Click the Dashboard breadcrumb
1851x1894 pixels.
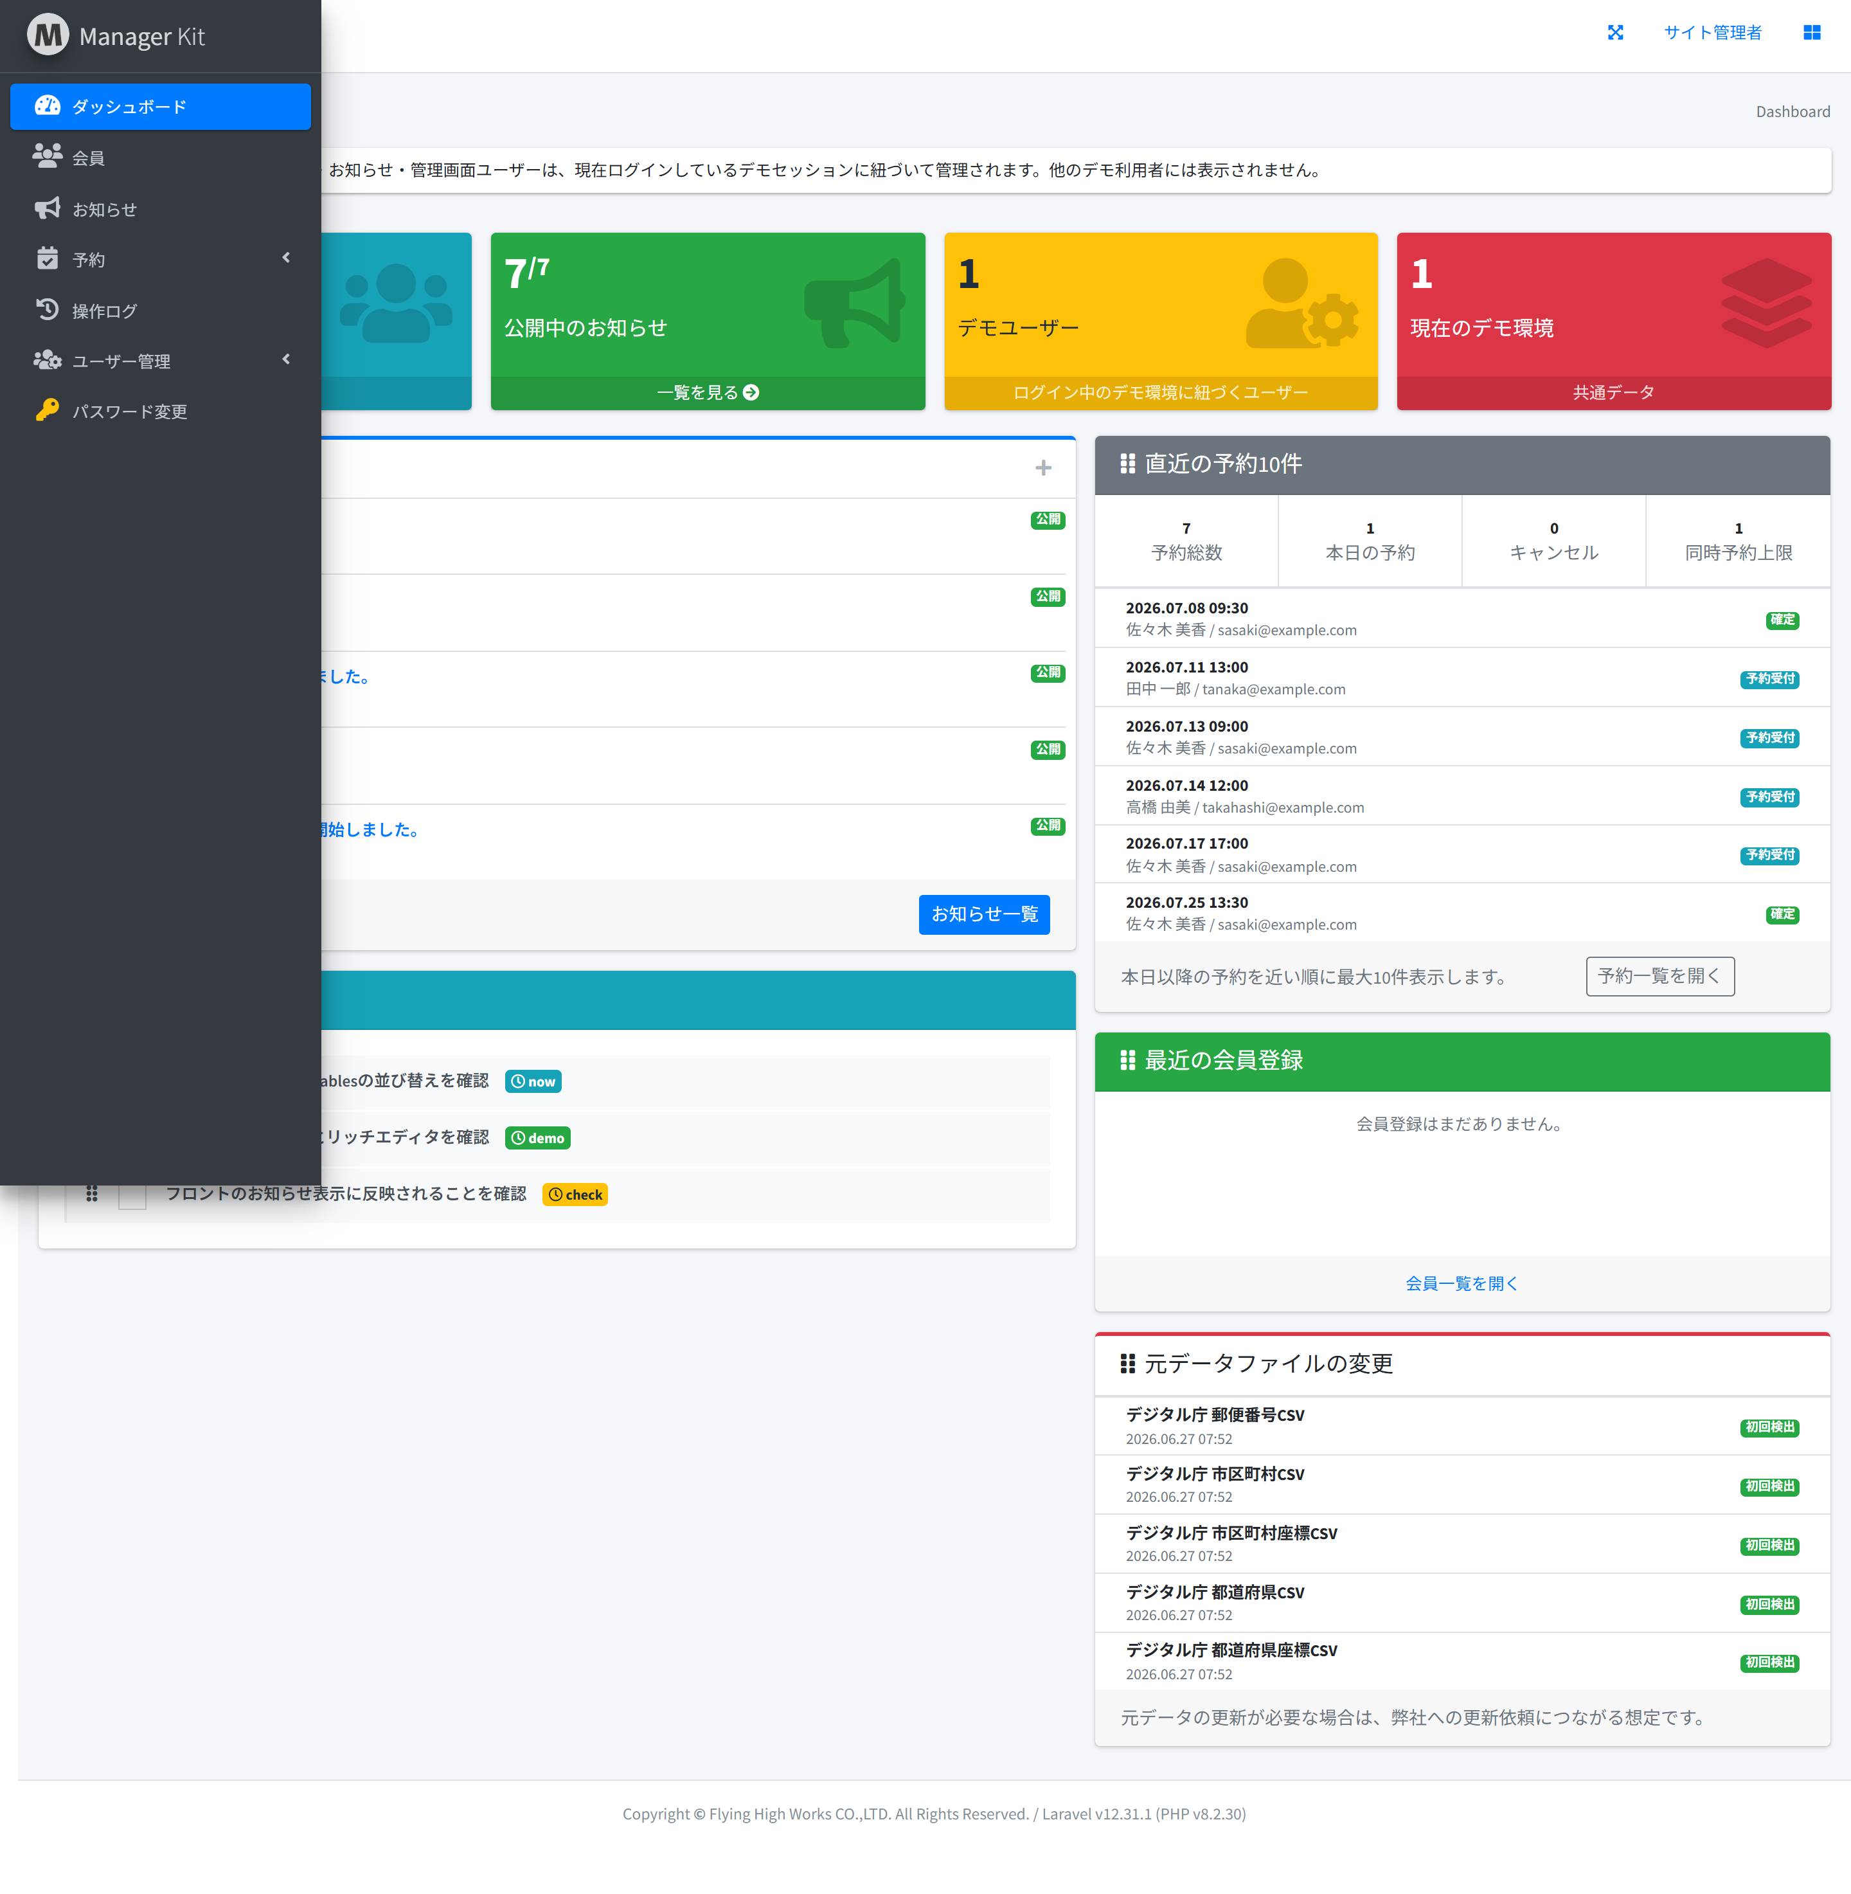click(x=1792, y=112)
